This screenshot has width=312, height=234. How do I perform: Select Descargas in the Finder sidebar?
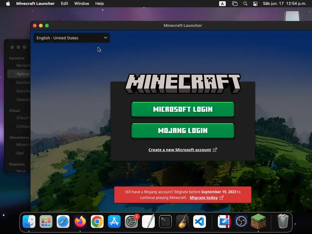point(23,100)
